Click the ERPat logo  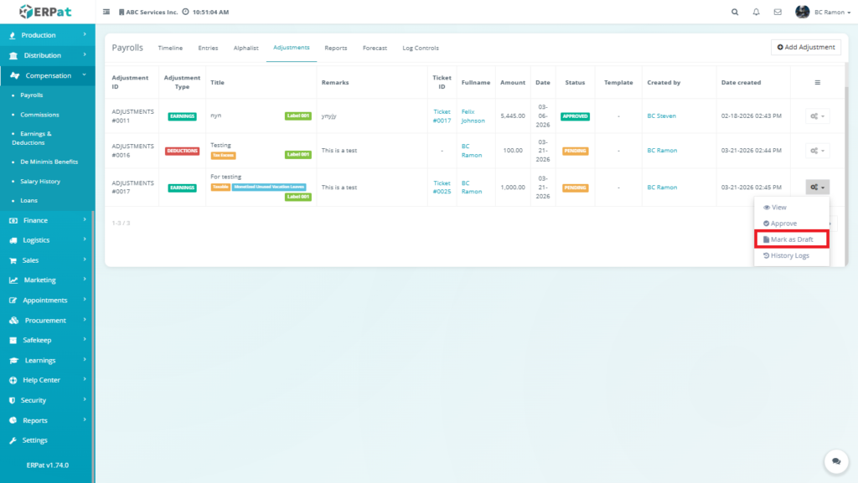pyautogui.click(x=47, y=12)
